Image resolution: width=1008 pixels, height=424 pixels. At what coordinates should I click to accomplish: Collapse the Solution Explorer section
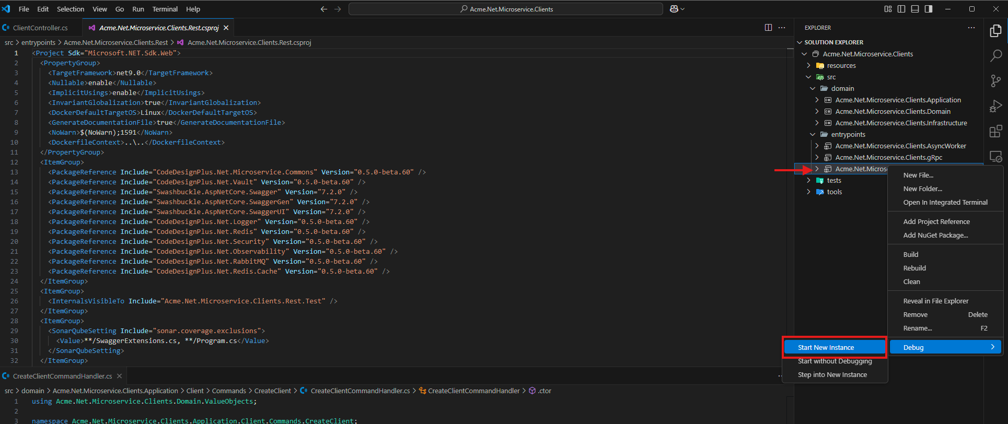point(800,42)
